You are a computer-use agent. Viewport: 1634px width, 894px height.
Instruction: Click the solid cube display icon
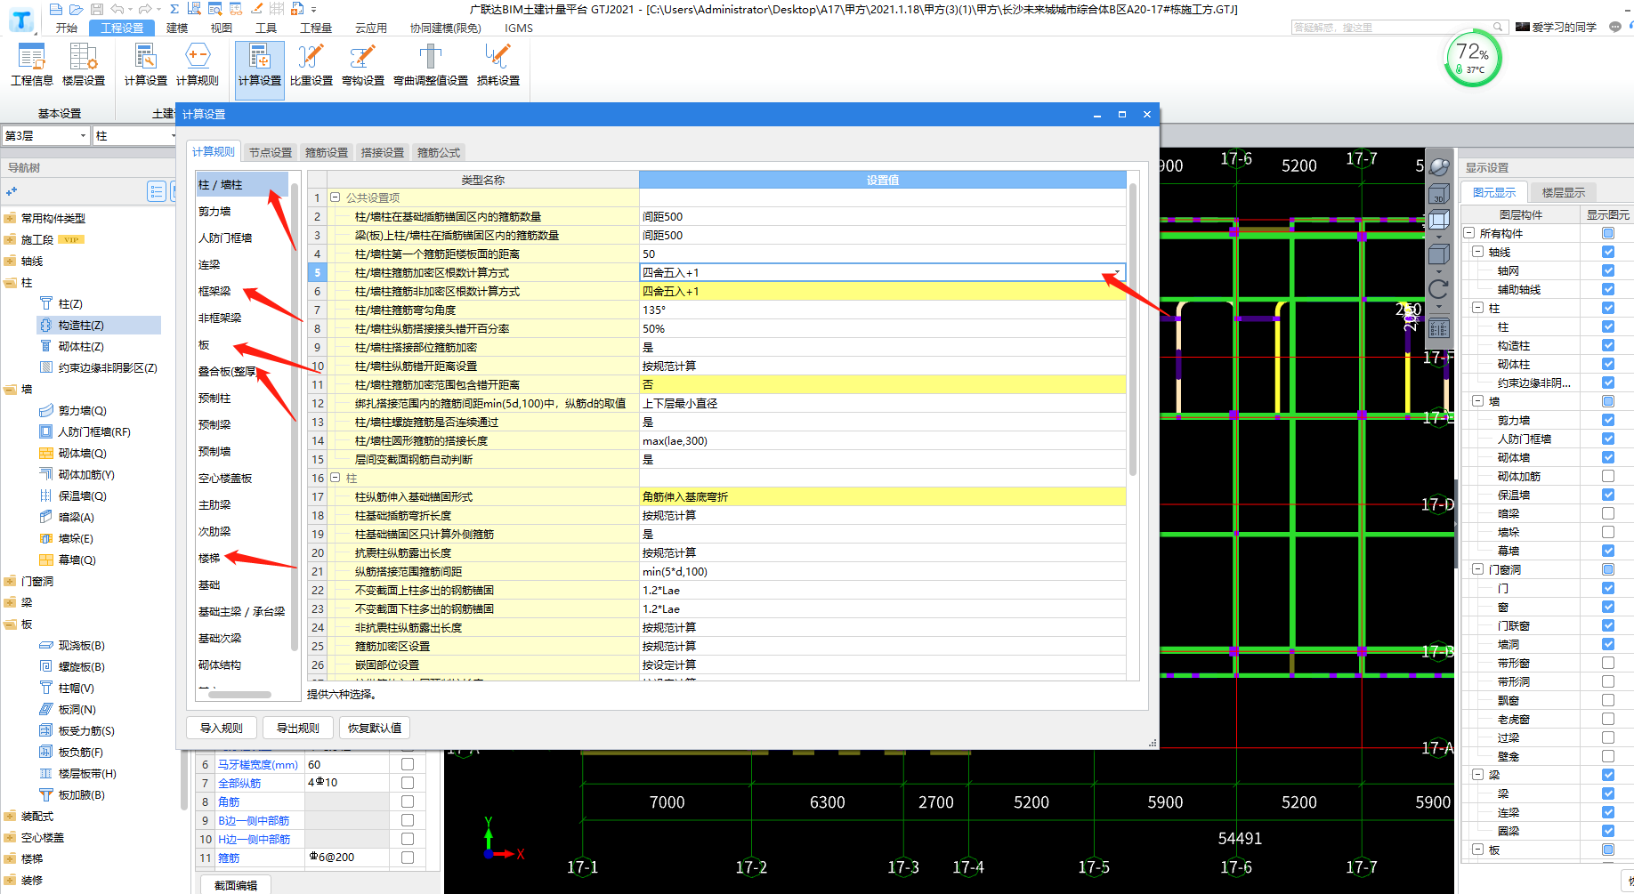point(1439,255)
